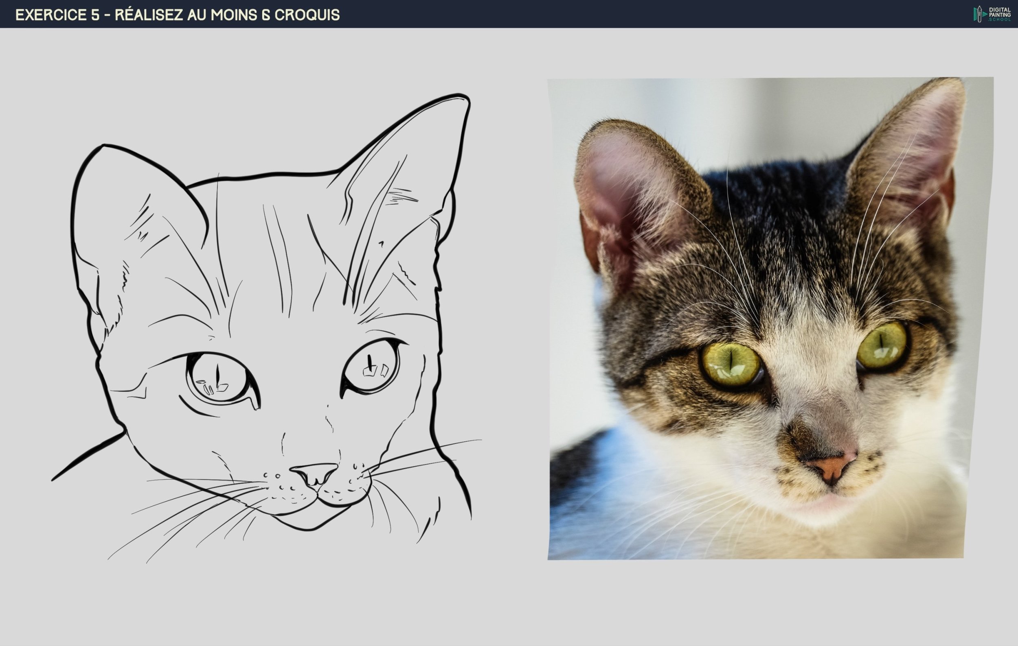Screen dimensions: 1018x646
Task: Click the sketched cat's nose
Action: [314, 472]
